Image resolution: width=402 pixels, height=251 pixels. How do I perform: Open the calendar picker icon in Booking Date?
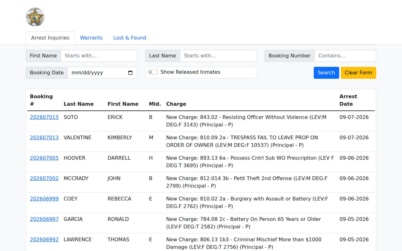tap(131, 73)
